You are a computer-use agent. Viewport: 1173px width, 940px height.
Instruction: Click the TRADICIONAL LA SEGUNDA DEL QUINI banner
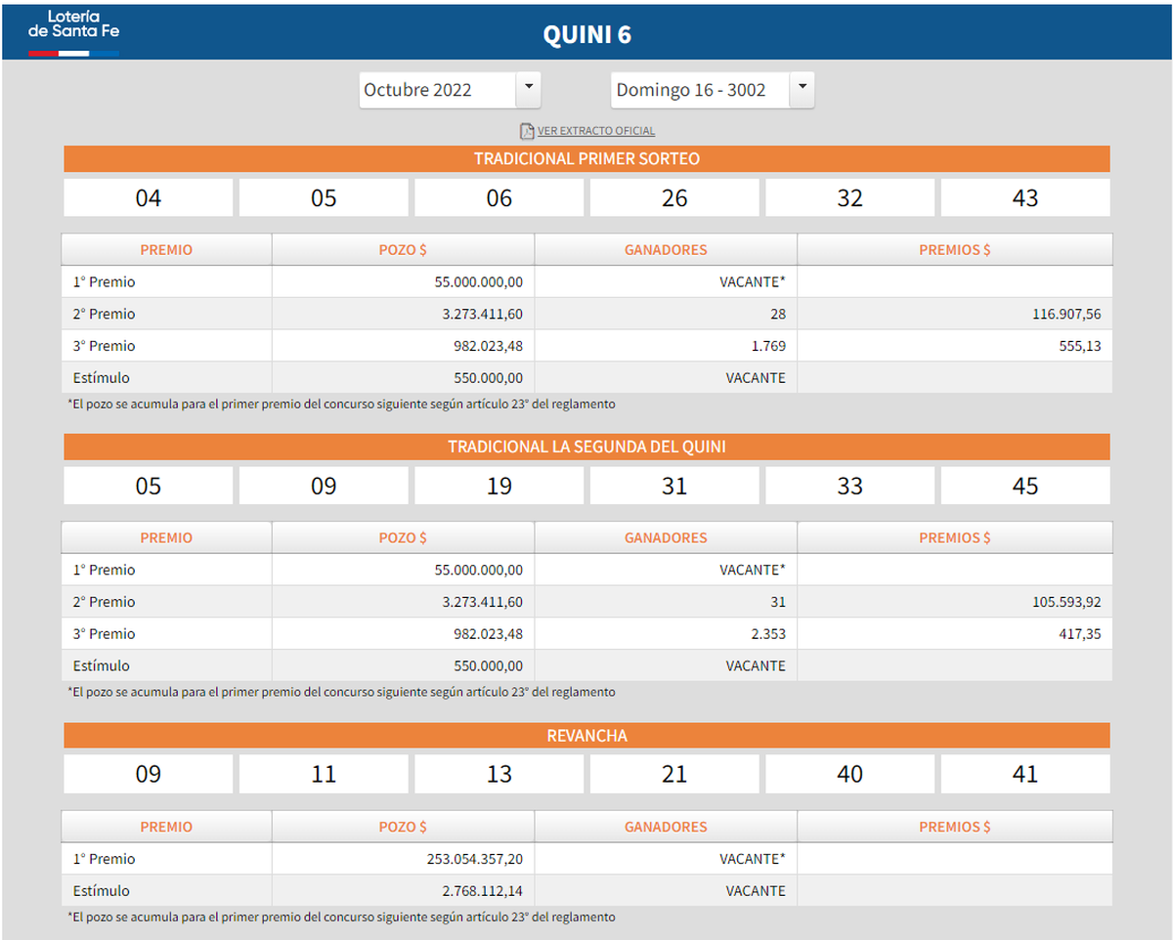[x=586, y=447]
